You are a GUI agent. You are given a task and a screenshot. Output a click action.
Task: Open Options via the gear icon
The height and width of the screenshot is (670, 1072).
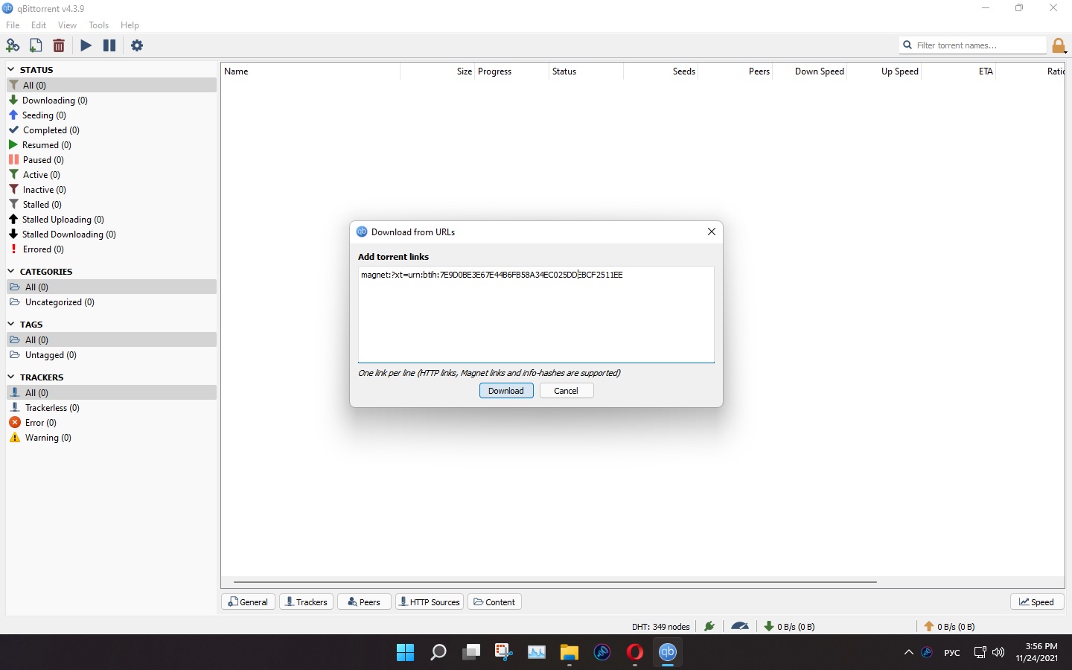point(137,45)
